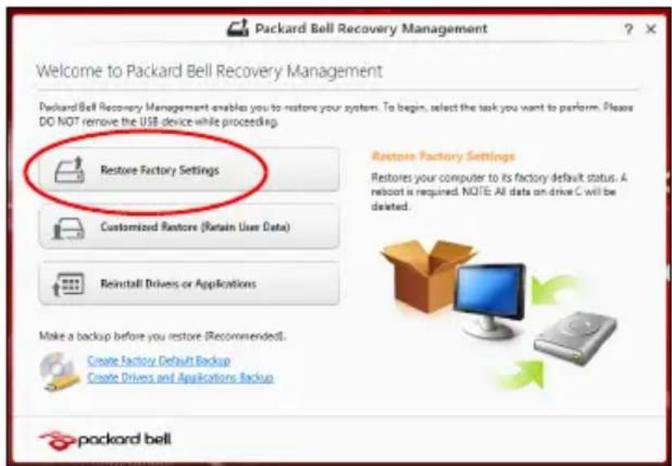
Task: Click the Welcome to Packard Bell Recovery heading
Action: [x=209, y=71]
